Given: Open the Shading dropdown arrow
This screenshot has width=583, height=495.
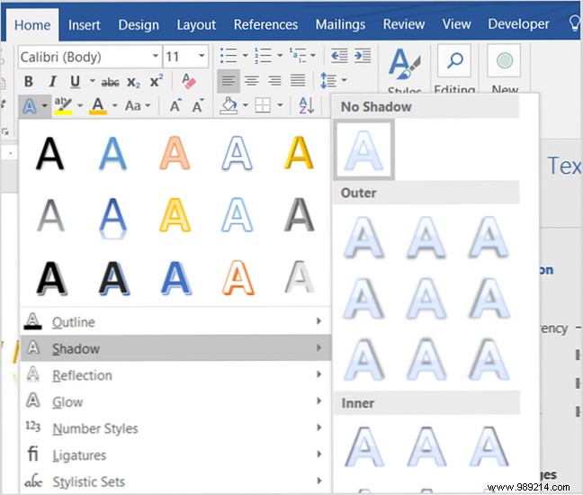Looking at the screenshot, I should click(x=246, y=105).
